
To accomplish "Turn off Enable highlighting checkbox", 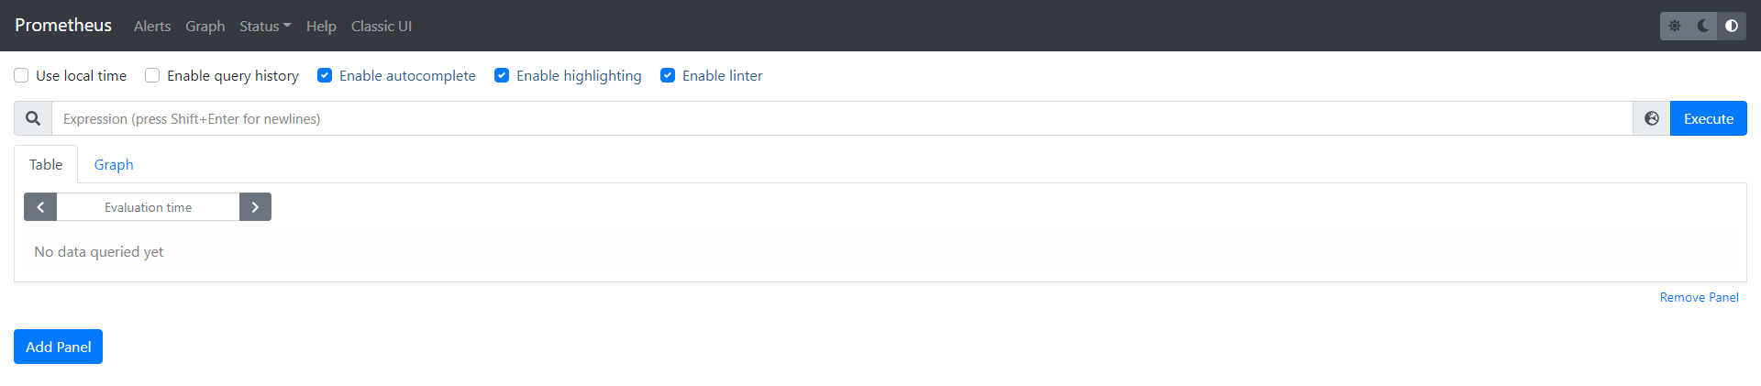I will 502,76.
